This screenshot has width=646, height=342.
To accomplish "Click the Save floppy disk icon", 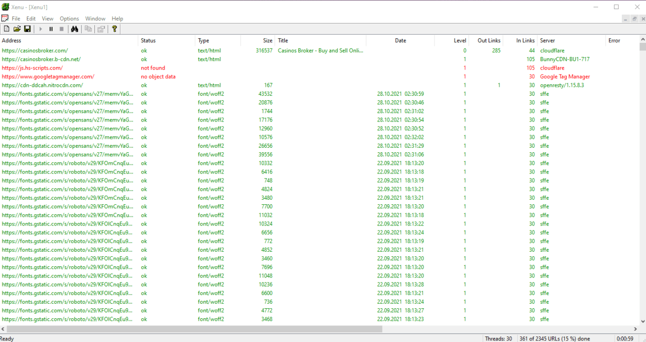I will (27, 29).
